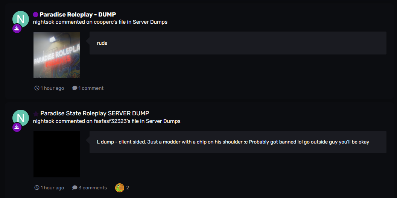Open the black thumbnail on the SERVER DUMP post
The height and width of the screenshot is (198, 397).
[56, 154]
